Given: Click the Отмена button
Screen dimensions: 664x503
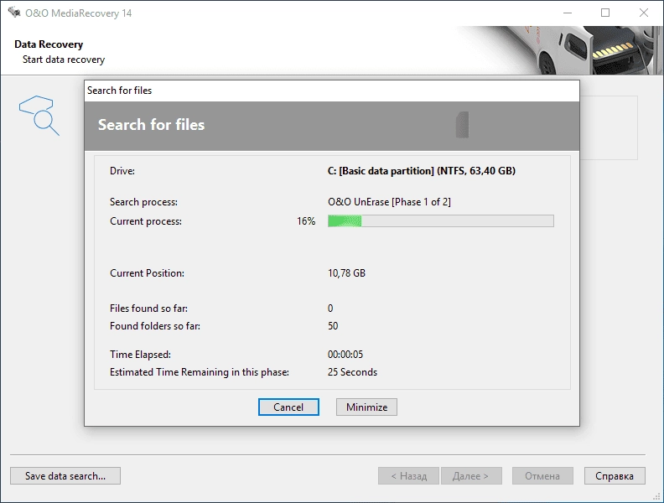Looking at the screenshot, I should coord(542,476).
